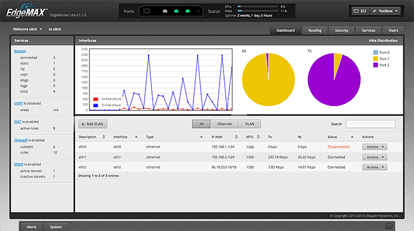Open Actions dropdown for eth2

(x=374, y=167)
